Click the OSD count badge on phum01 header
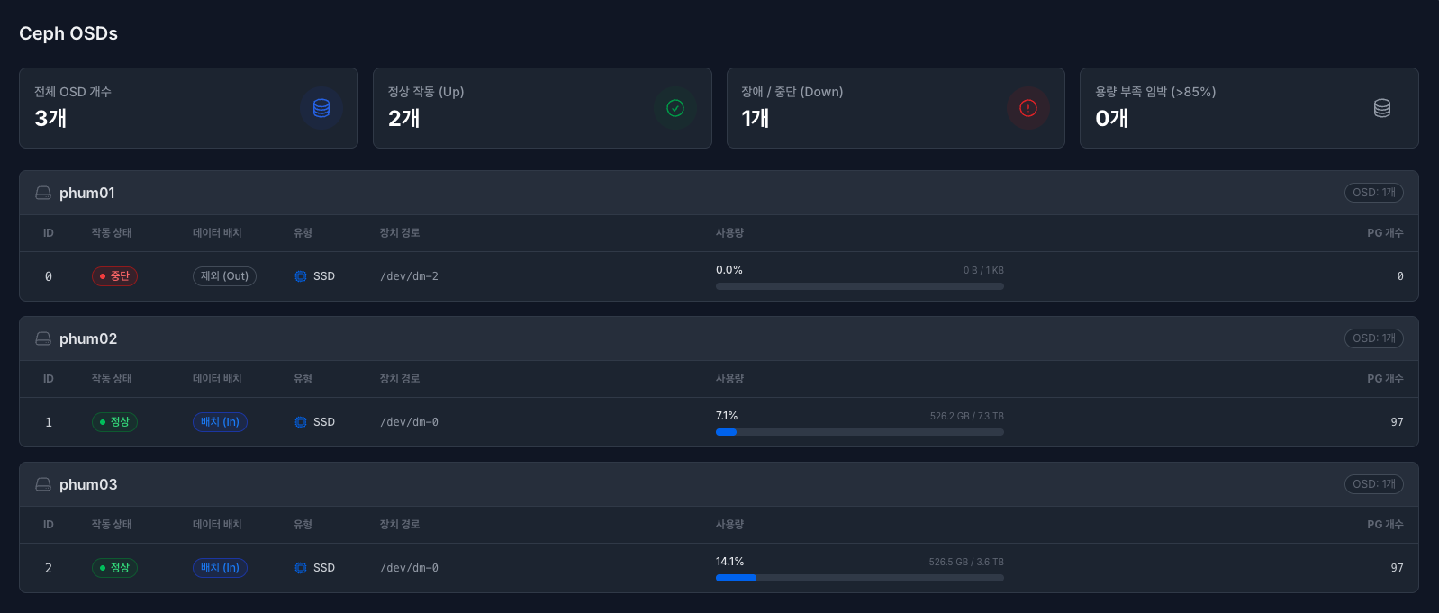Viewport: 1439px width, 613px height. (x=1373, y=193)
